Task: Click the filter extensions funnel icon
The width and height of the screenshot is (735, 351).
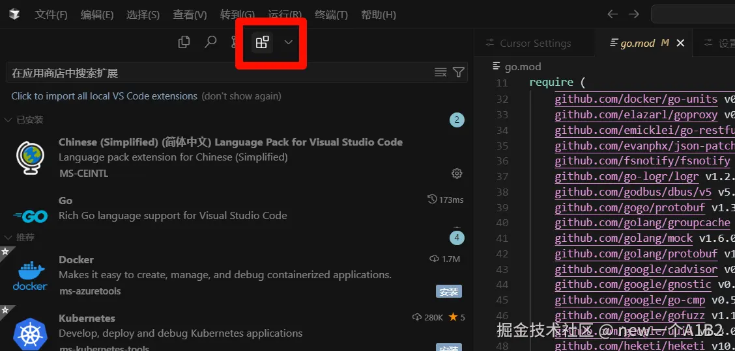Action: point(459,72)
